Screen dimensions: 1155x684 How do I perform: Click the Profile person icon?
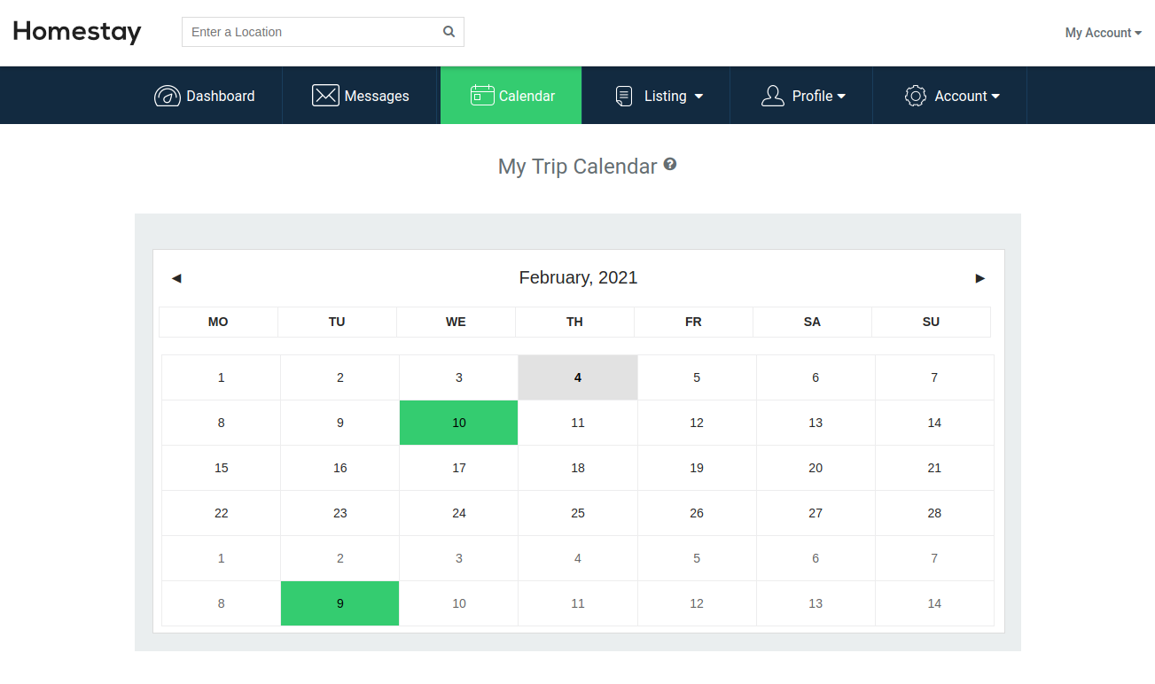click(x=772, y=95)
